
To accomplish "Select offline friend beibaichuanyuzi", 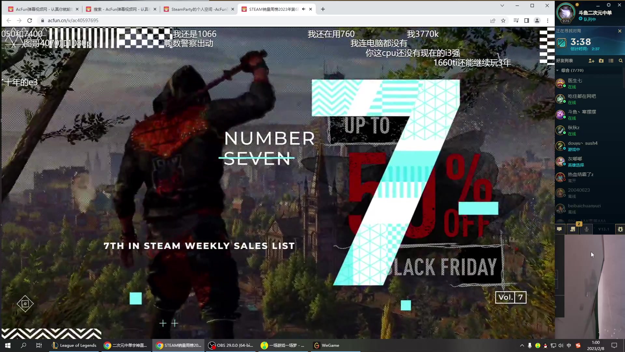I will (589, 209).
